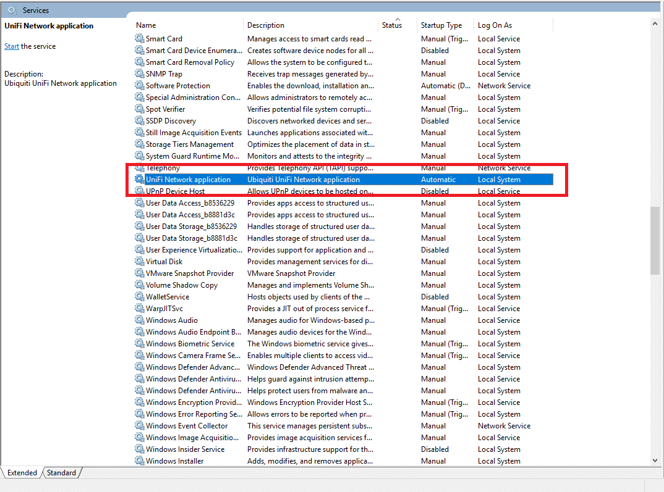The image size is (664, 492).
Task: Click the Automatic startup type of UniFi
Action: [438, 180]
